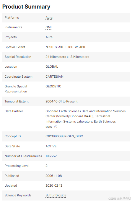The image size is (132, 202).
Task: Expand Data Partner with MORE chevron icon
Action: (56, 127)
